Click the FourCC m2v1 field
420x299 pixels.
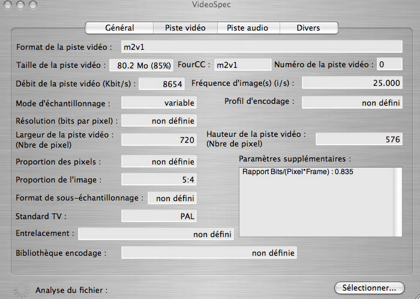click(242, 65)
